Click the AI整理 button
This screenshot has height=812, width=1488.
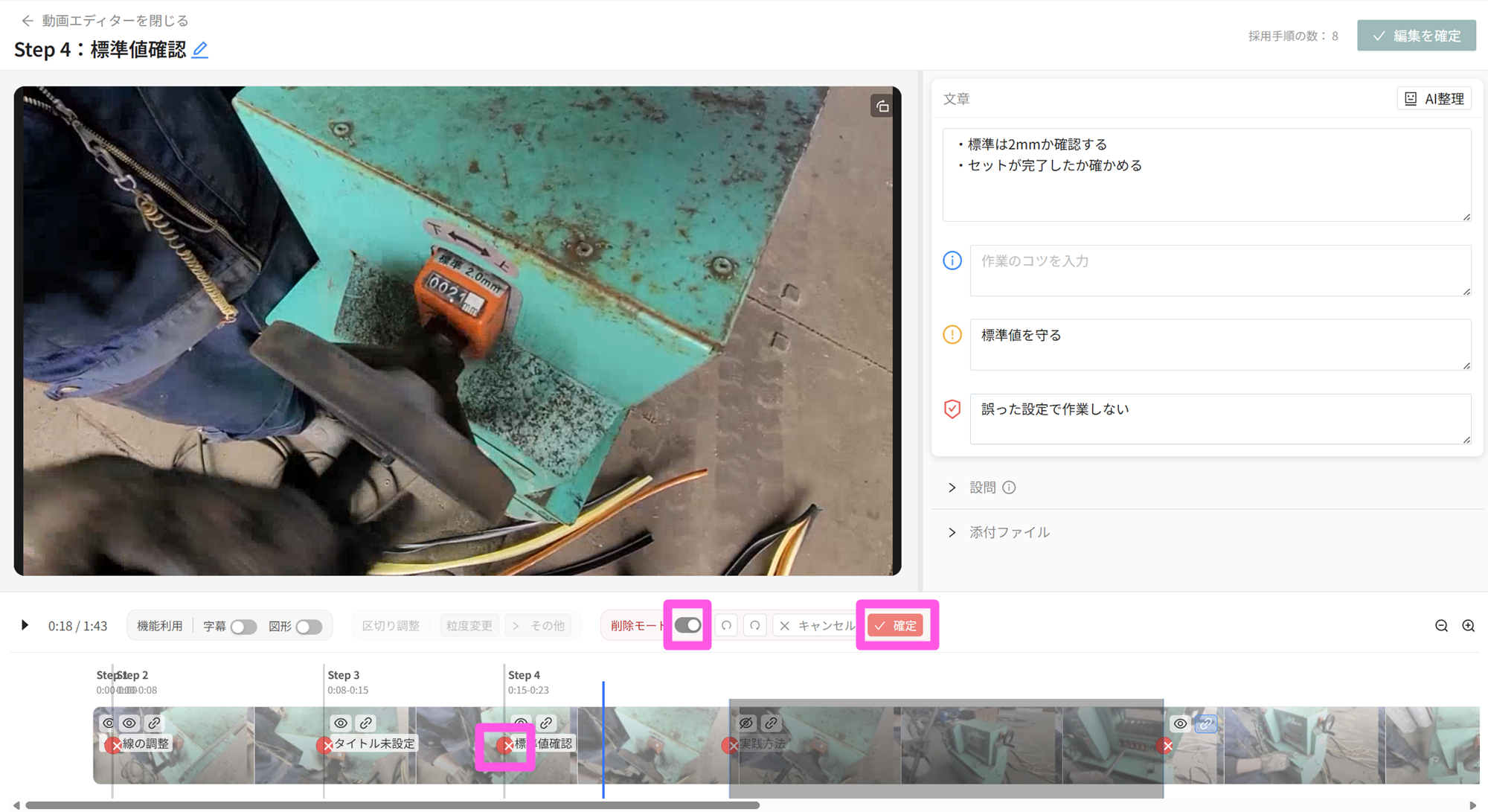1434,98
